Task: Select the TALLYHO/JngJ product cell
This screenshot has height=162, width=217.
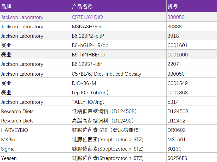Action: tap(119, 101)
